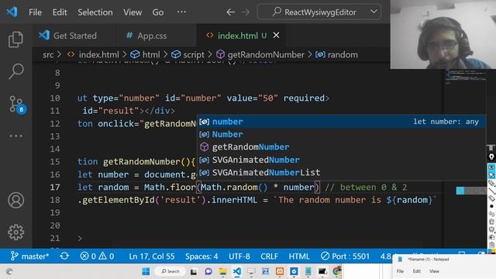Open the master* branch indicator
Image resolution: width=496 pixels, height=279 pixels.
coord(29,256)
